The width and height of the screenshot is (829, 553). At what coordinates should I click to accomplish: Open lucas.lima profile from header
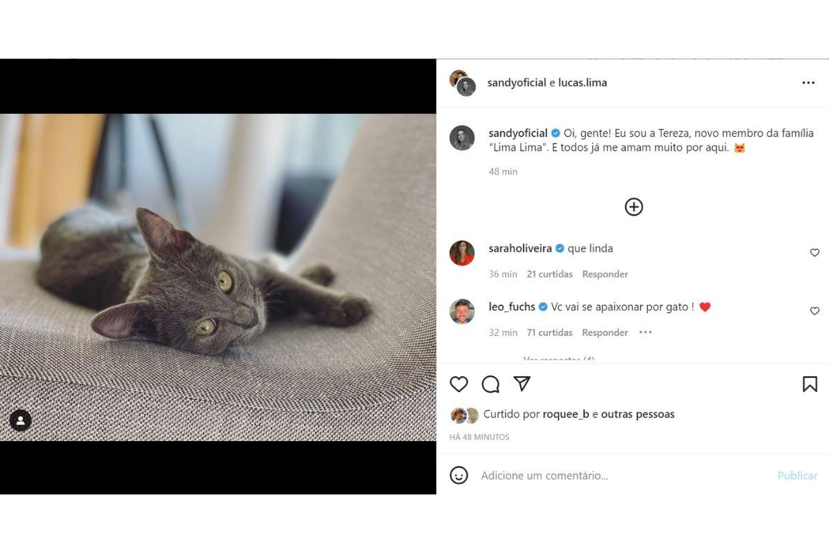coord(582,83)
